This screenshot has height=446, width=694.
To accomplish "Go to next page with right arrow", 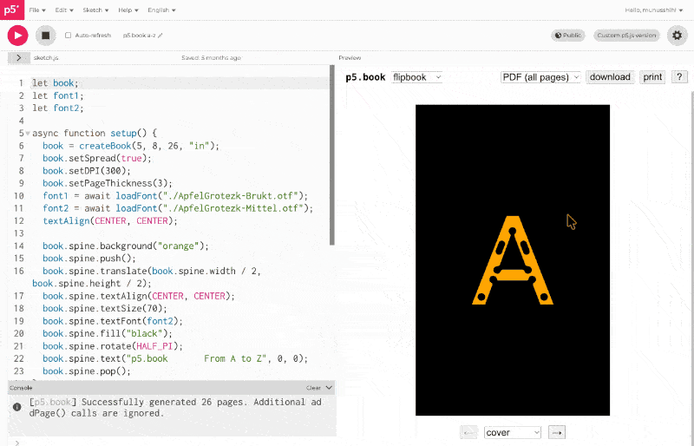I will pyautogui.click(x=557, y=432).
